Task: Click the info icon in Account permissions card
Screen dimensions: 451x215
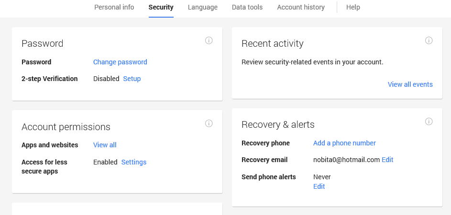Action: (x=209, y=123)
